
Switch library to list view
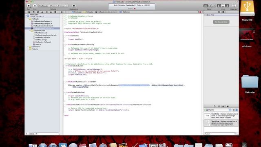coord(237,110)
